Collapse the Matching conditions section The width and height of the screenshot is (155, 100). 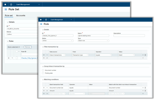[x=43, y=80]
